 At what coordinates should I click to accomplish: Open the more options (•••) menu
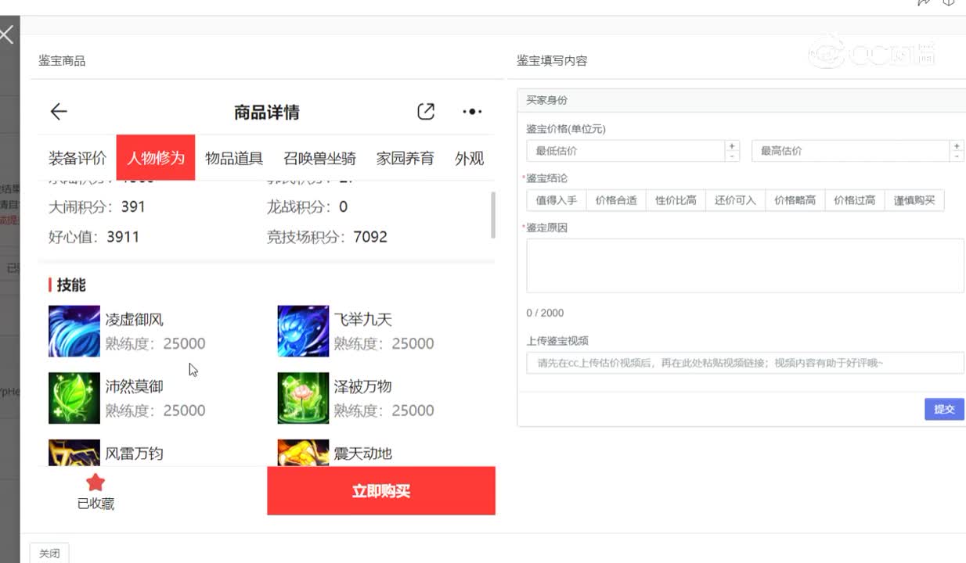click(x=471, y=111)
